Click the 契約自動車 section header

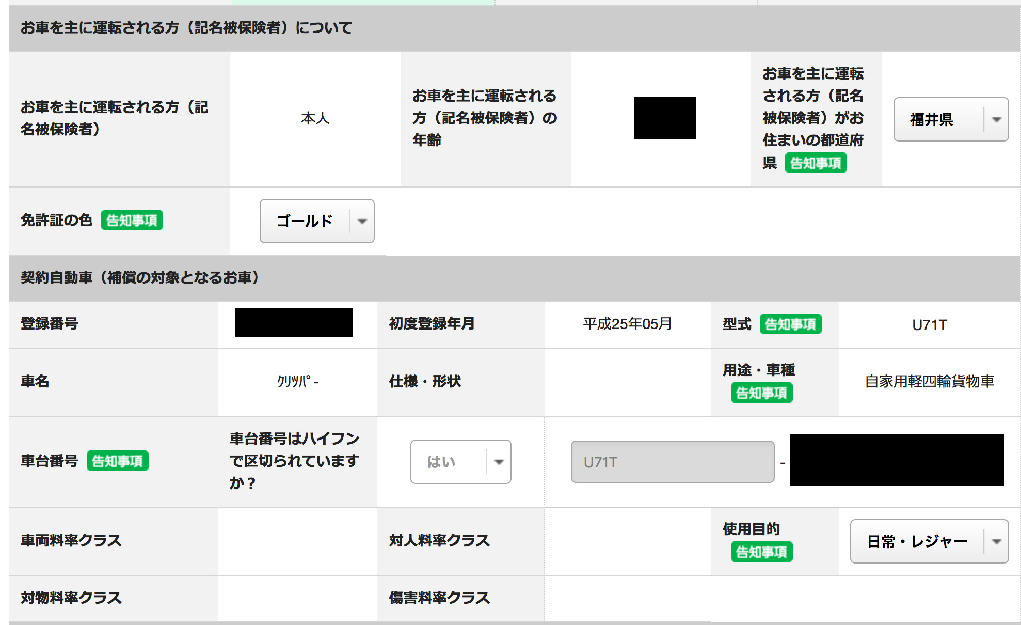tap(139, 278)
